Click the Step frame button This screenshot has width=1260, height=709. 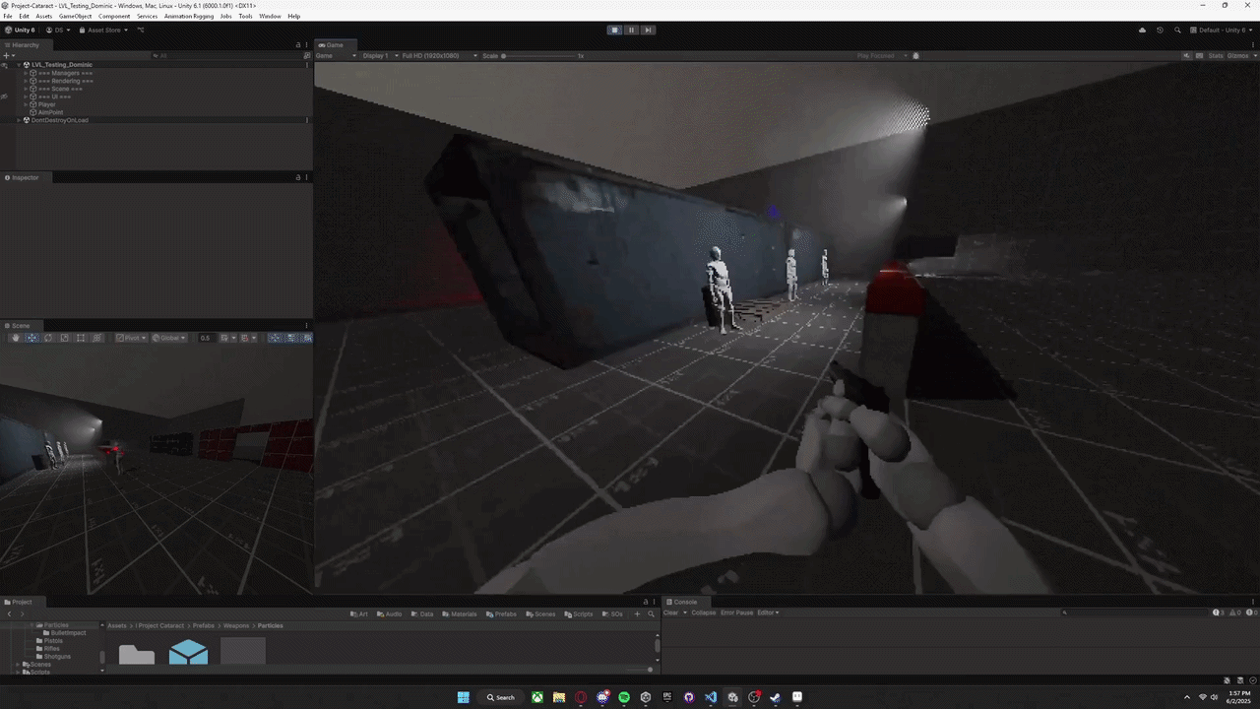[x=647, y=30]
